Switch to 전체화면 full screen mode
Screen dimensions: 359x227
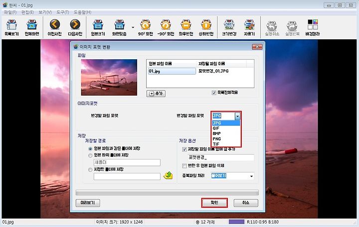tap(32, 27)
